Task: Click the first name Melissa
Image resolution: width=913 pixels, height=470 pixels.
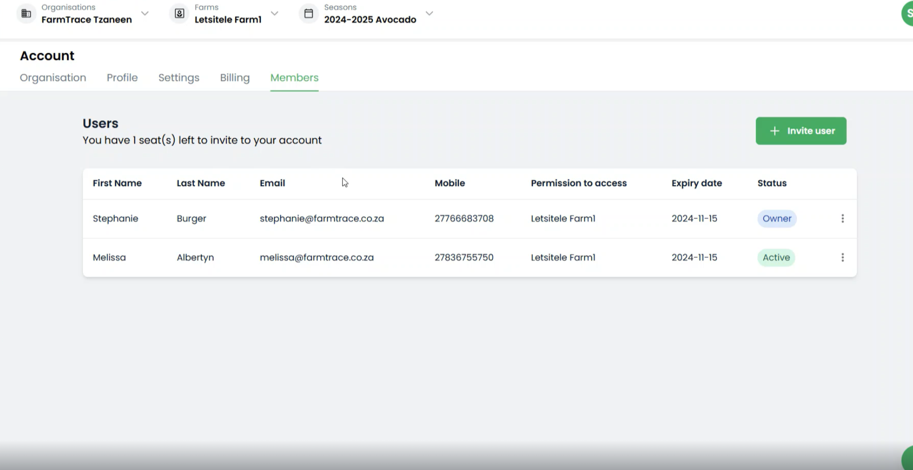Action: point(109,257)
